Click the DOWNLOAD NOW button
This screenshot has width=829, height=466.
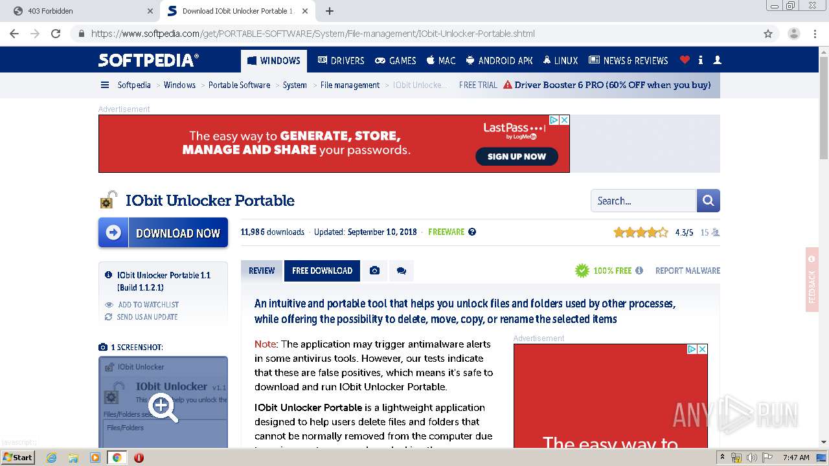coord(163,232)
